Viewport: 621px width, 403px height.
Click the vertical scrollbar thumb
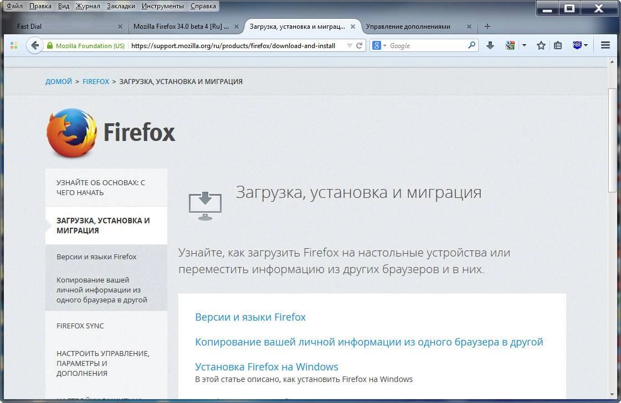pyautogui.click(x=612, y=140)
